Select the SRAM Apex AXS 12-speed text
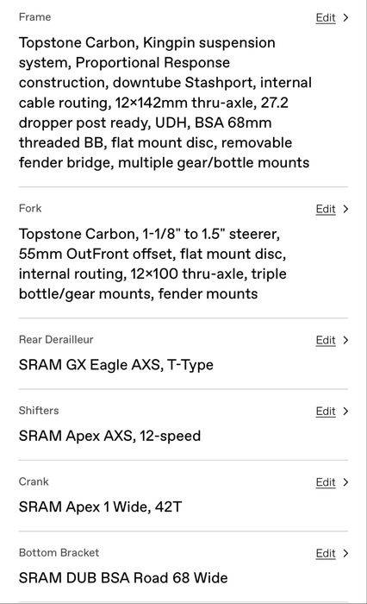 (109, 436)
